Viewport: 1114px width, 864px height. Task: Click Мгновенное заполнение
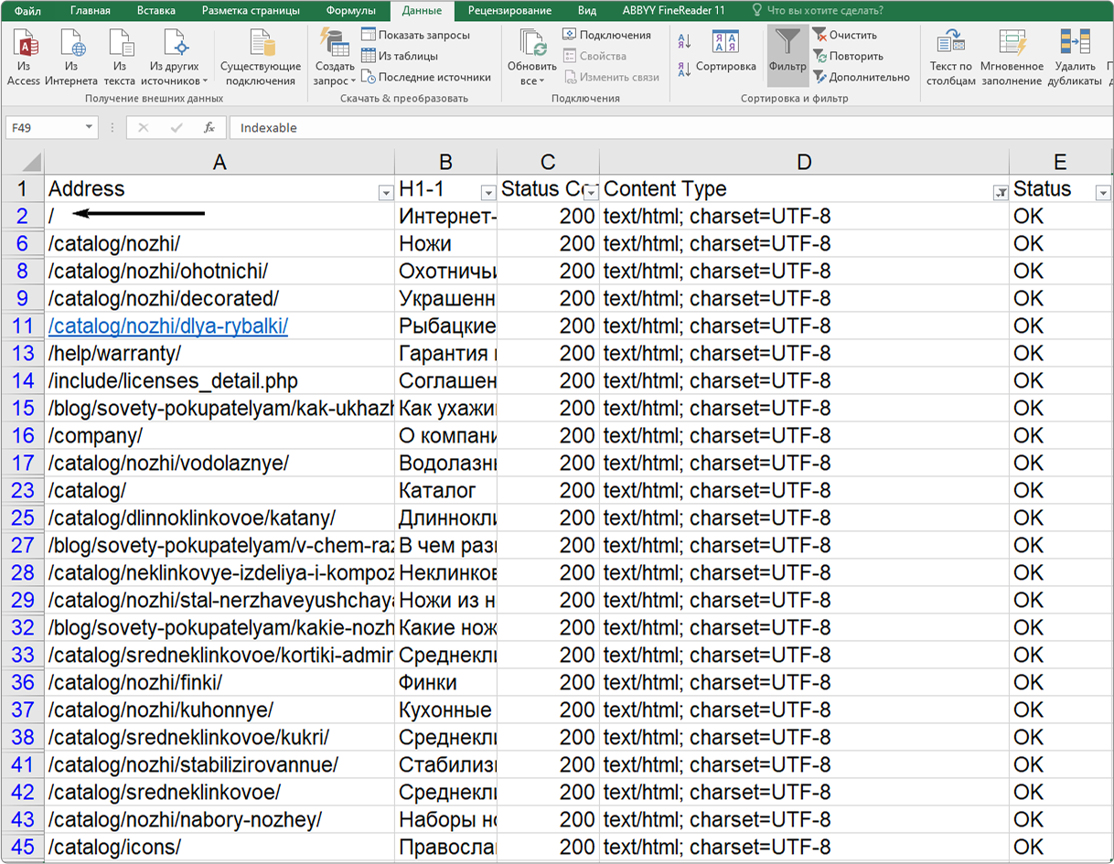click(1012, 58)
